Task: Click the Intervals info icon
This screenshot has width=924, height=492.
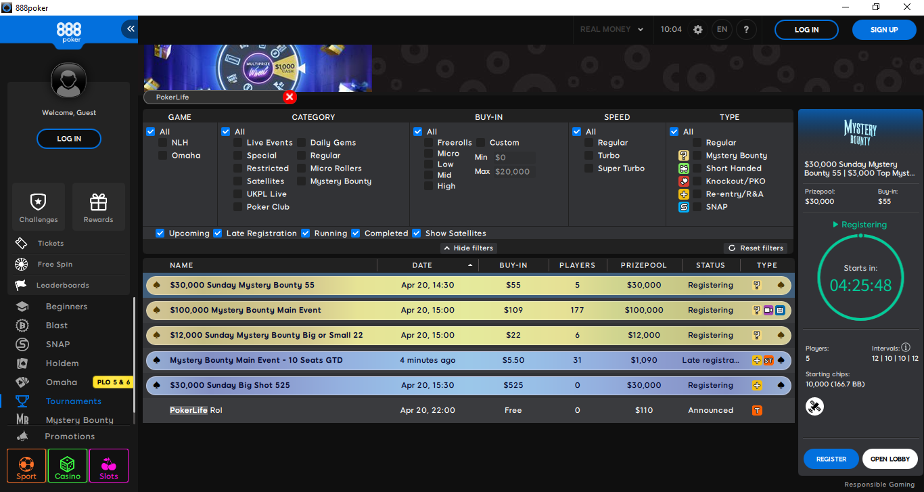Action: pos(906,347)
